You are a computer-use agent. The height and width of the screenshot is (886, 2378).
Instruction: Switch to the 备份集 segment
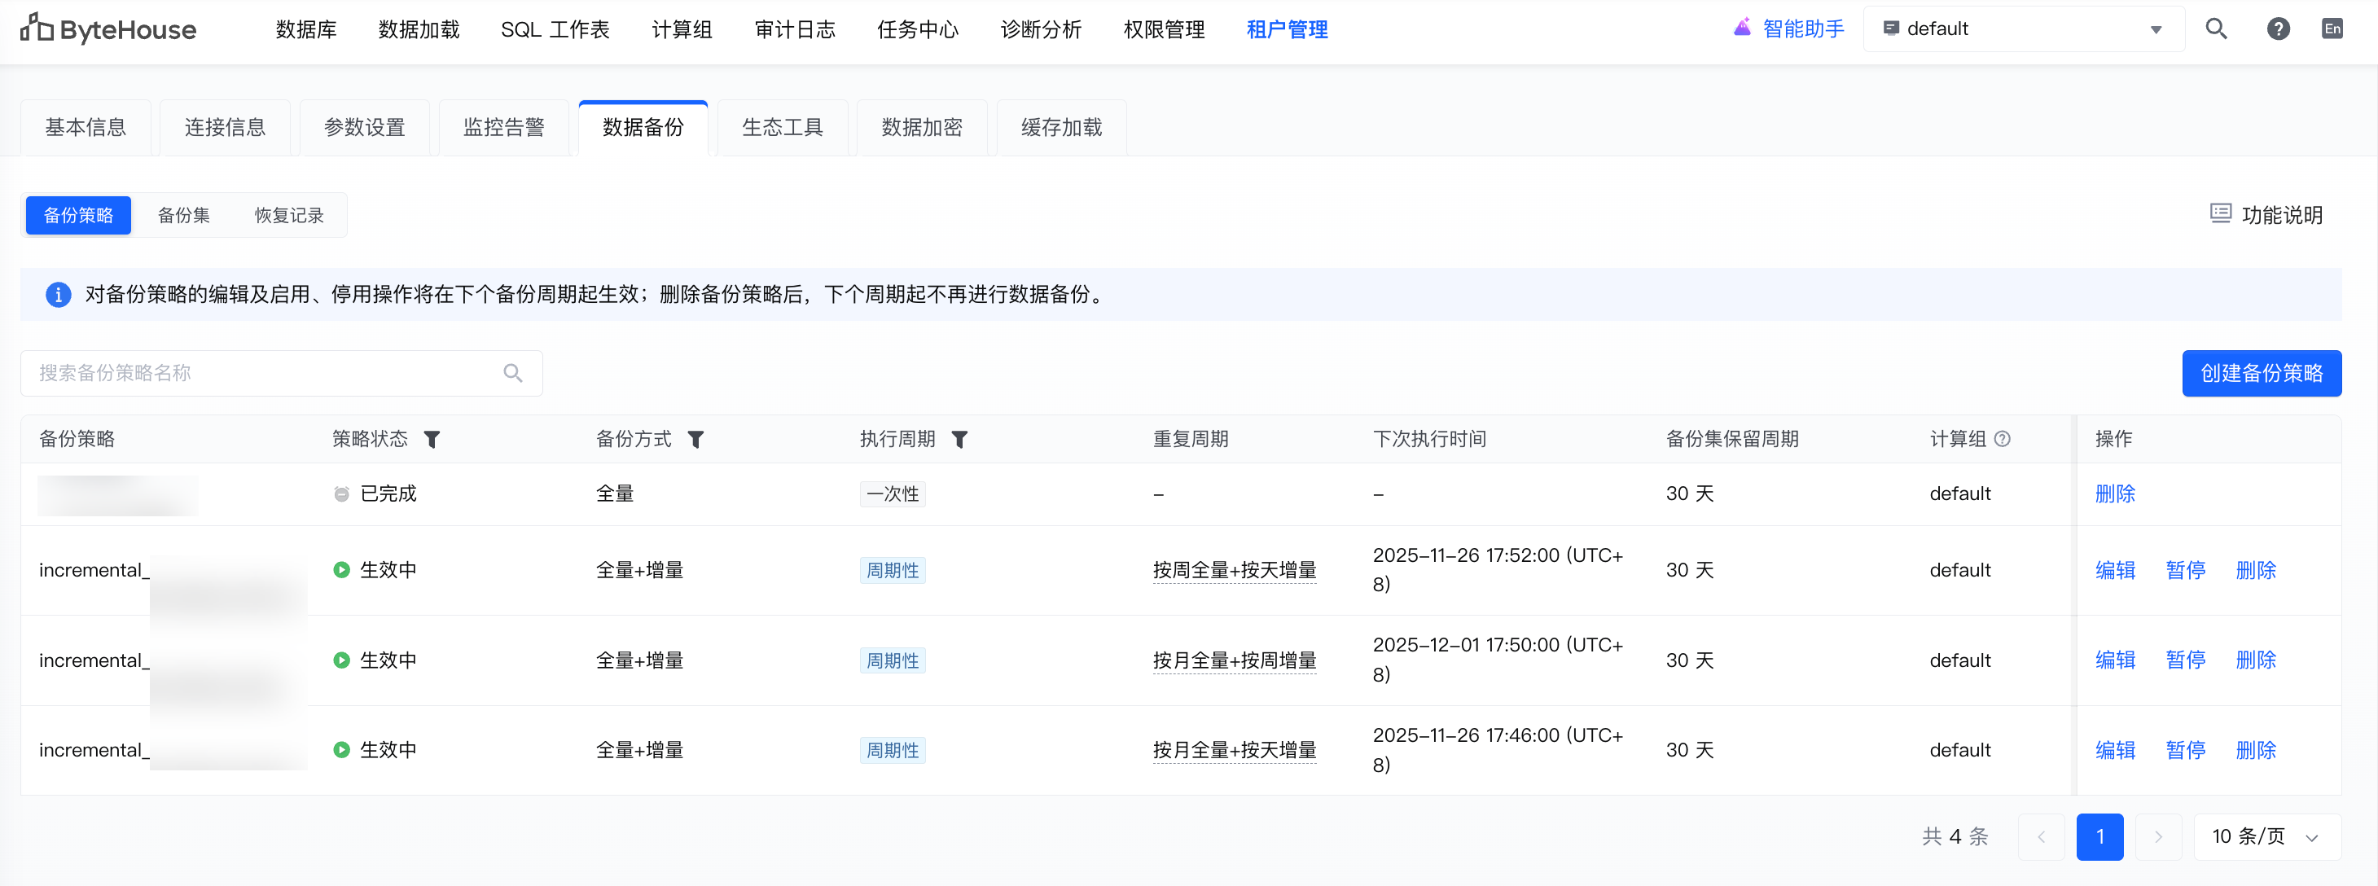pyautogui.click(x=184, y=215)
